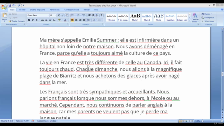The width and height of the screenshot is (224, 126).
Task: Open the Fuente dialog launcher
Action: click(68, 24)
